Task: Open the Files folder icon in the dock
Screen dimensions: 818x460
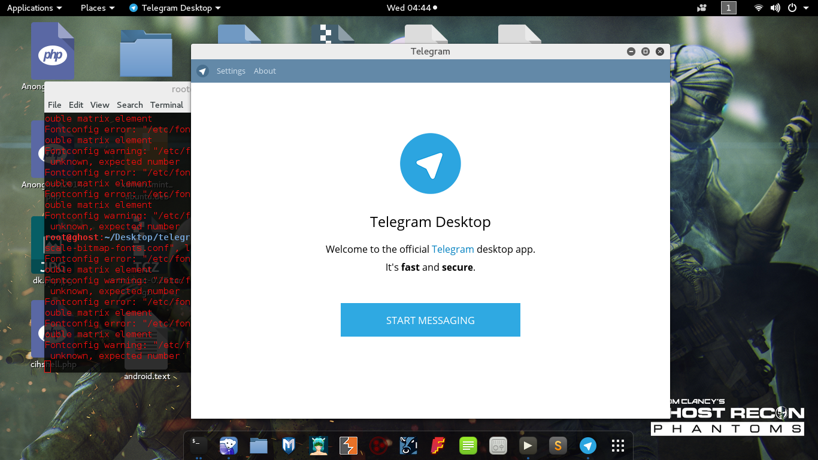Action: 259,445
